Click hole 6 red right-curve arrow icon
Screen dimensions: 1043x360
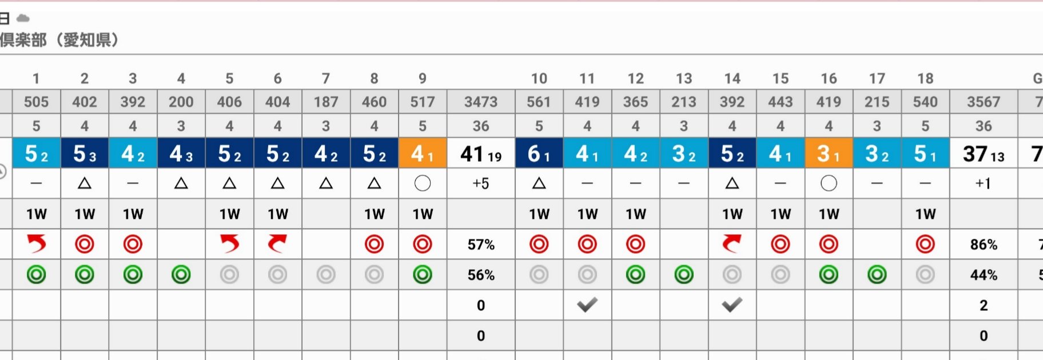[x=278, y=244]
